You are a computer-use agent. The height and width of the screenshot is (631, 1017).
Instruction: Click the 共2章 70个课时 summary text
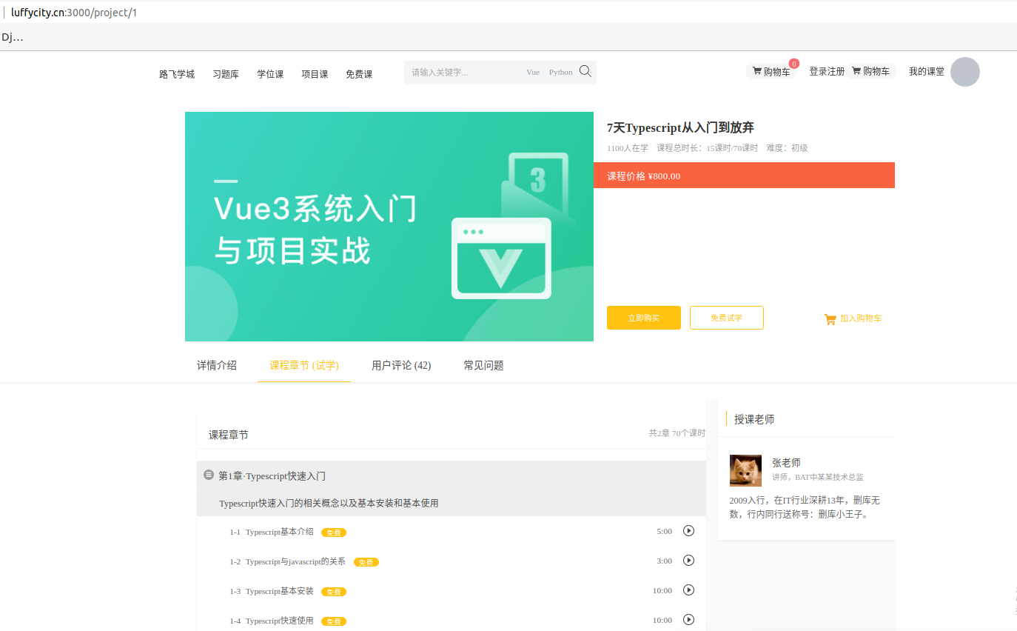tap(677, 433)
